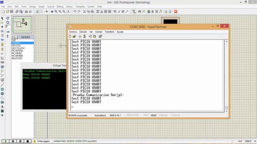Viewport: 257px width, 144px height.
Task: Click the 'P' pick devices button
Action: [13, 37]
